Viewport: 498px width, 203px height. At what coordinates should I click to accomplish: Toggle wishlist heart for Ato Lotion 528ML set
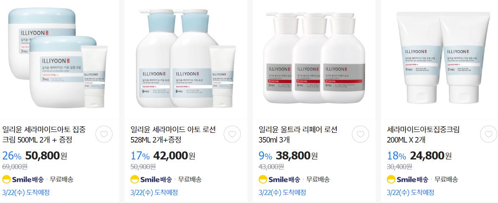tap(232, 134)
